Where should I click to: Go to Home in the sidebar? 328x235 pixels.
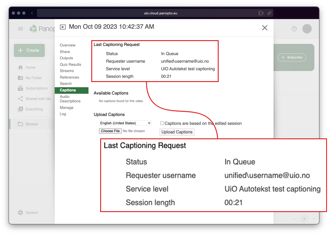tap(26, 67)
